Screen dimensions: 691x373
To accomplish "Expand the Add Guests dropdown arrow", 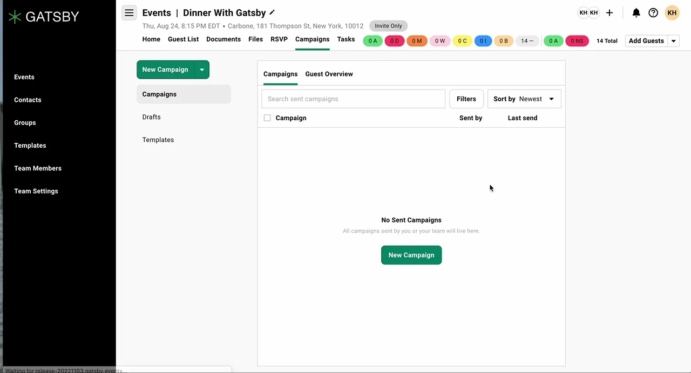I will click(x=674, y=41).
